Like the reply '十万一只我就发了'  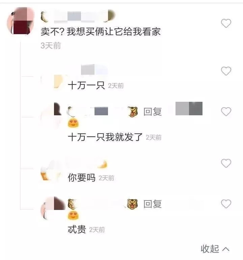226,112
